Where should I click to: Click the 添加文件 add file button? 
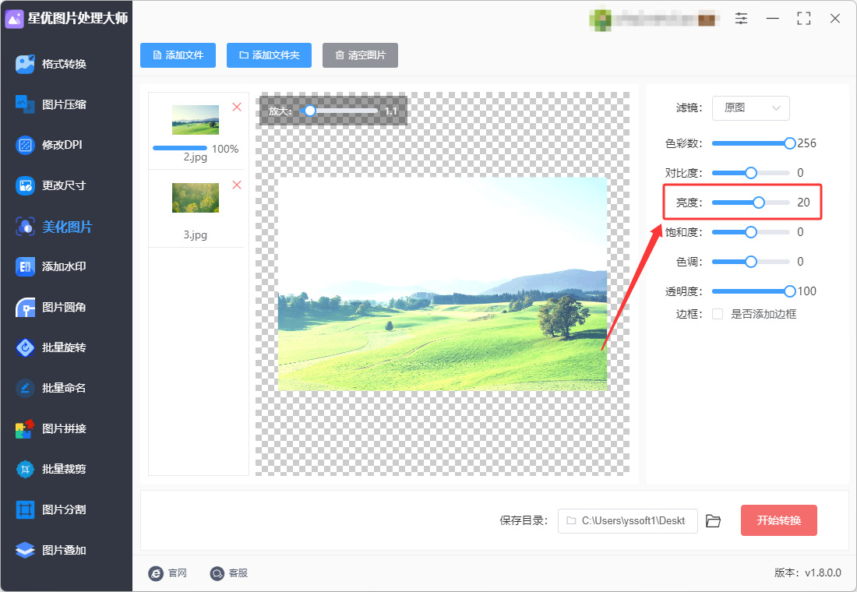pos(178,55)
